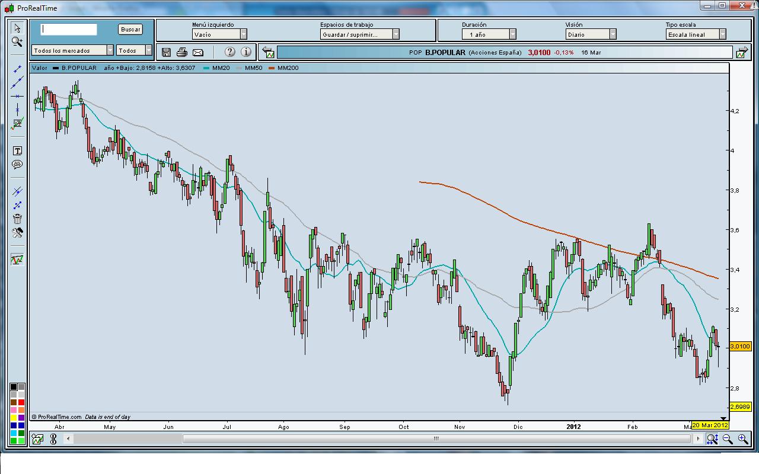Go to next instrument arrow
Viewport: 759px width, 474px height.
pos(741,52)
